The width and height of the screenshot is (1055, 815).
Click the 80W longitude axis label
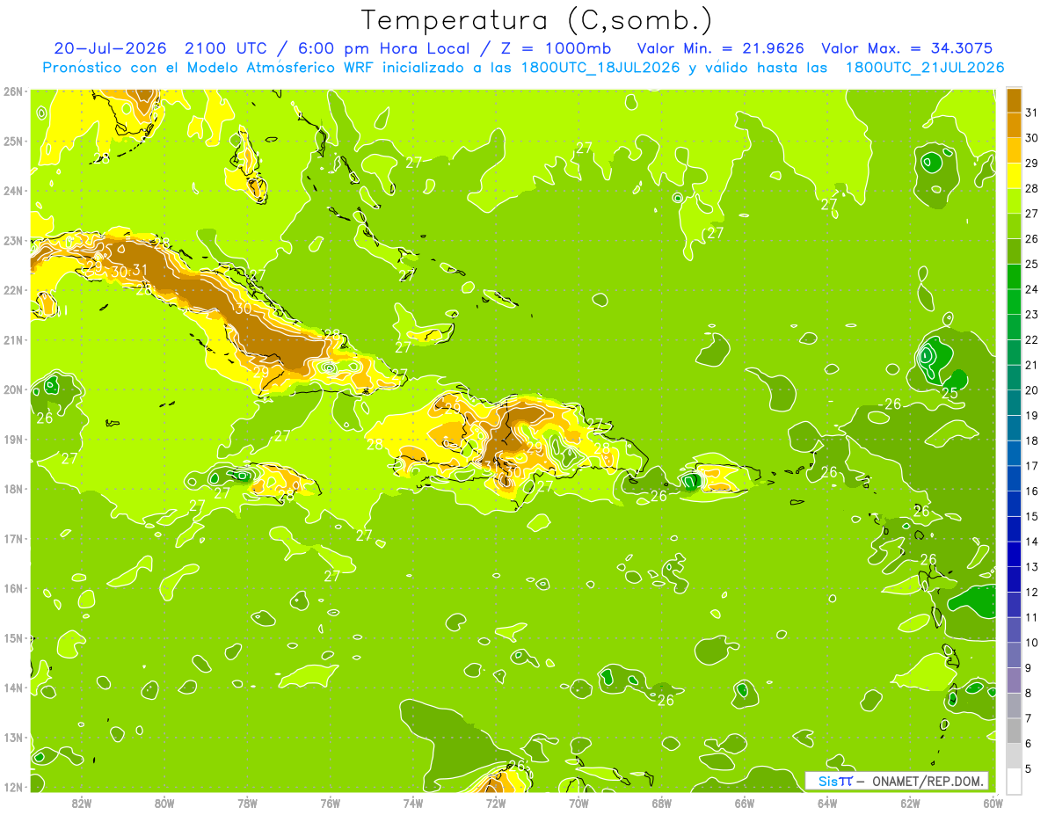point(164,804)
